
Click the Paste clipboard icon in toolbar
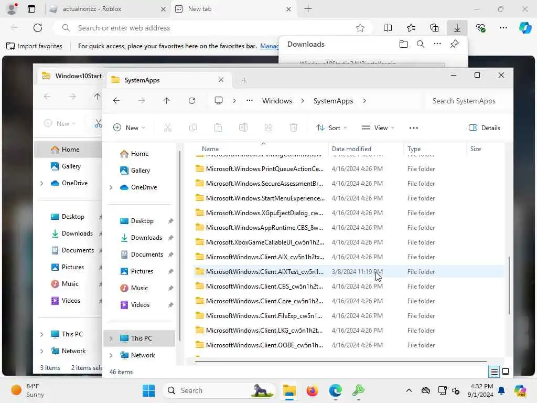coord(218,128)
